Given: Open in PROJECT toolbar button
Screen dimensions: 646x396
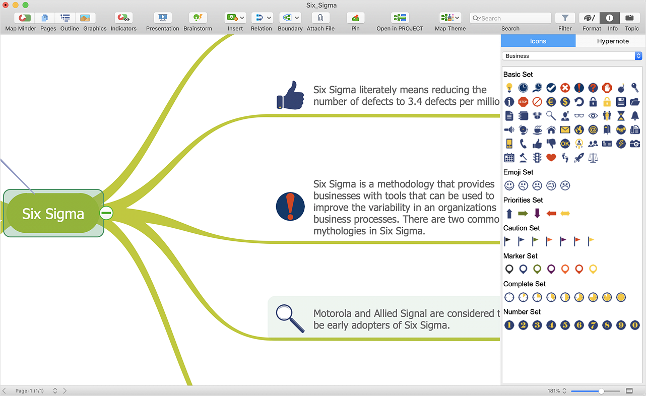Looking at the screenshot, I should (400, 18).
